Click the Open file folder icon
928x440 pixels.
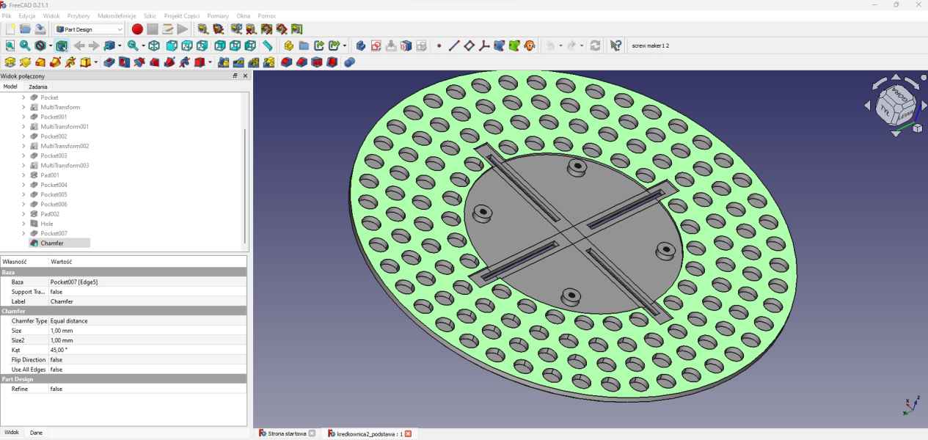click(25, 29)
